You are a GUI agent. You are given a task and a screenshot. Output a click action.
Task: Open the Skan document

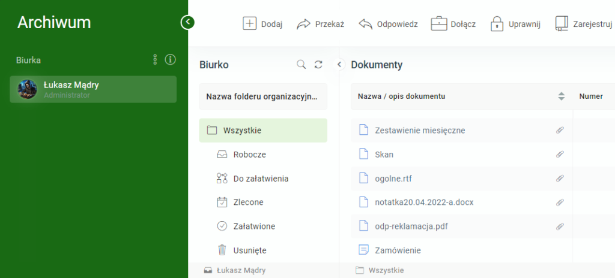pyautogui.click(x=384, y=155)
